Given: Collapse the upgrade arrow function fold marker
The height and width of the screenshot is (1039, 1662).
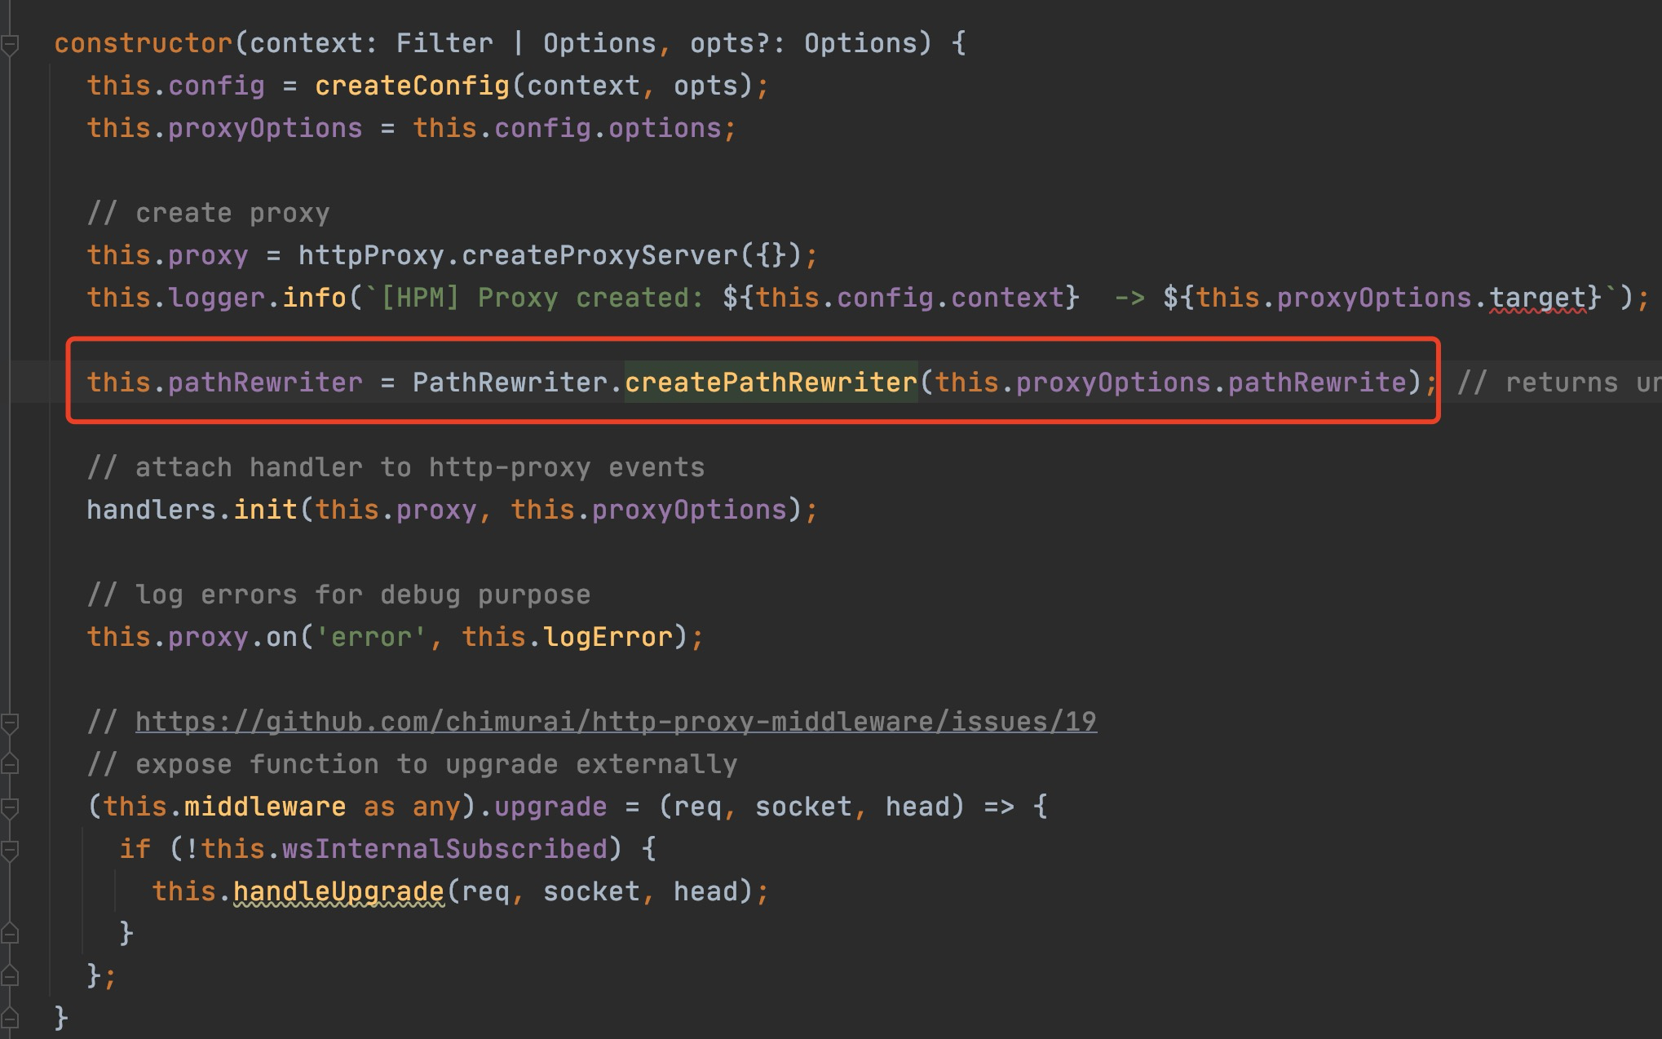Looking at the screenshot, I should (9, 807).
